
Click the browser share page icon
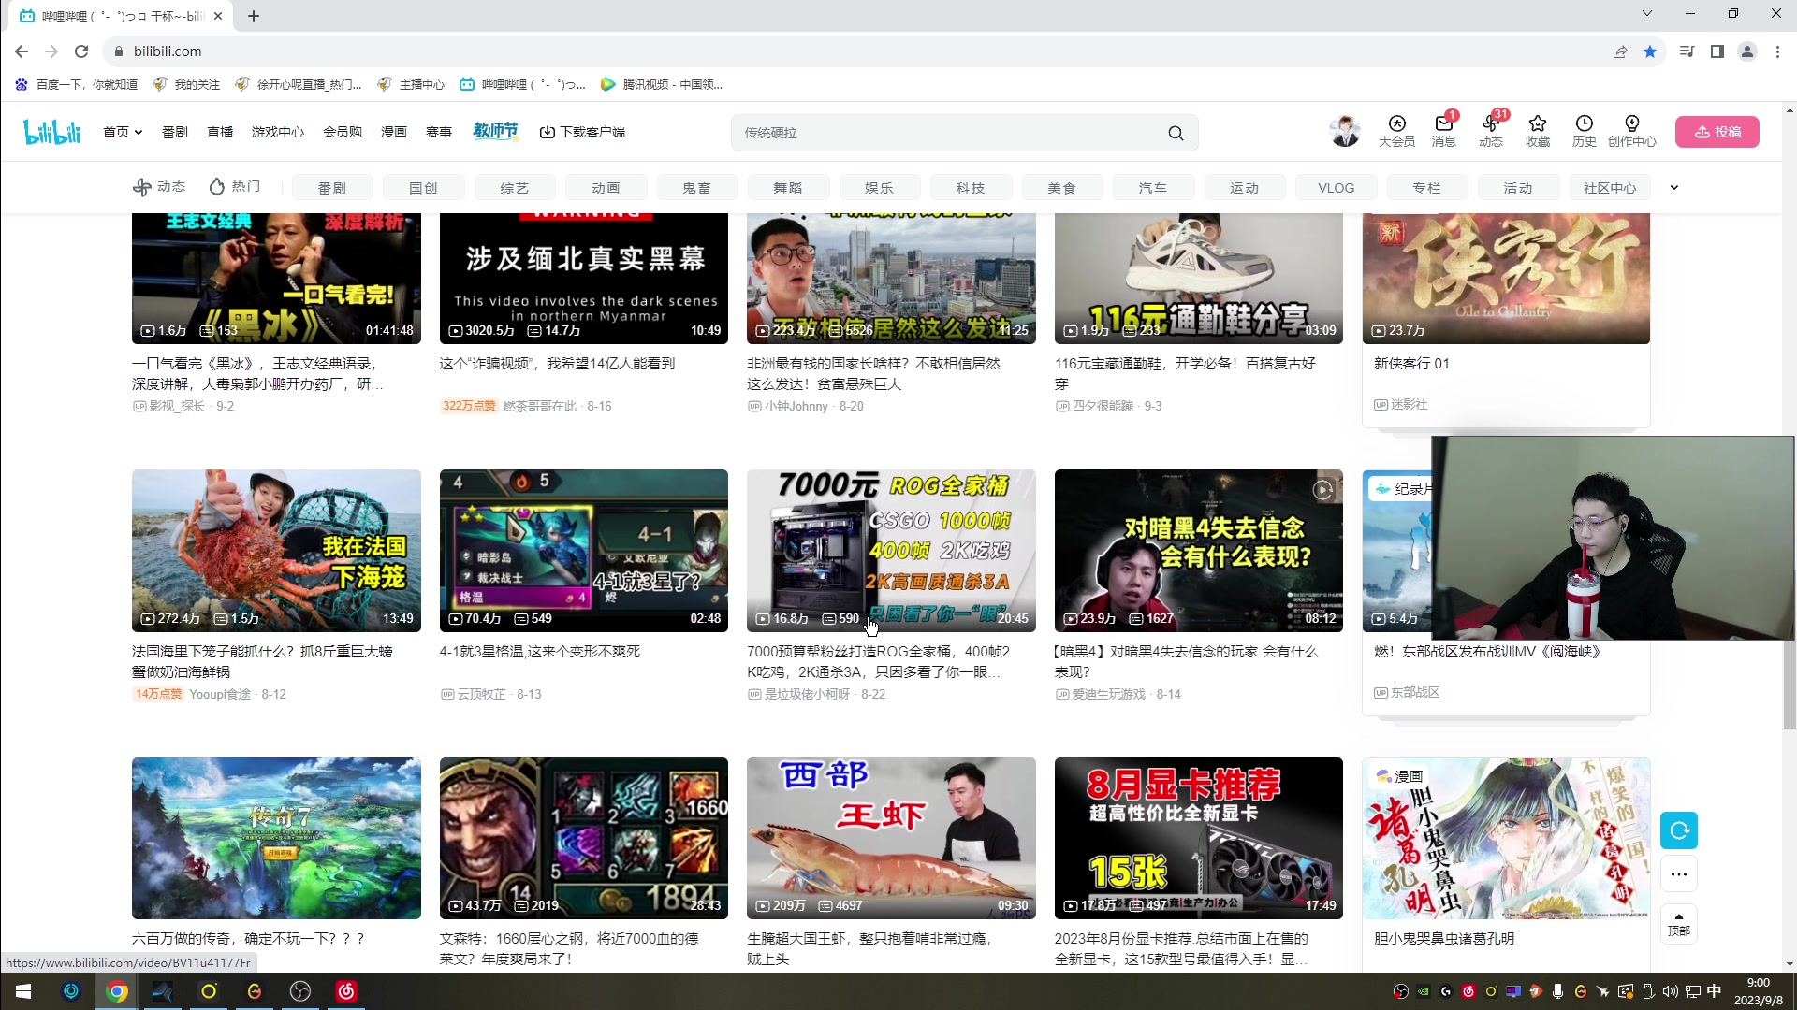1620,51
